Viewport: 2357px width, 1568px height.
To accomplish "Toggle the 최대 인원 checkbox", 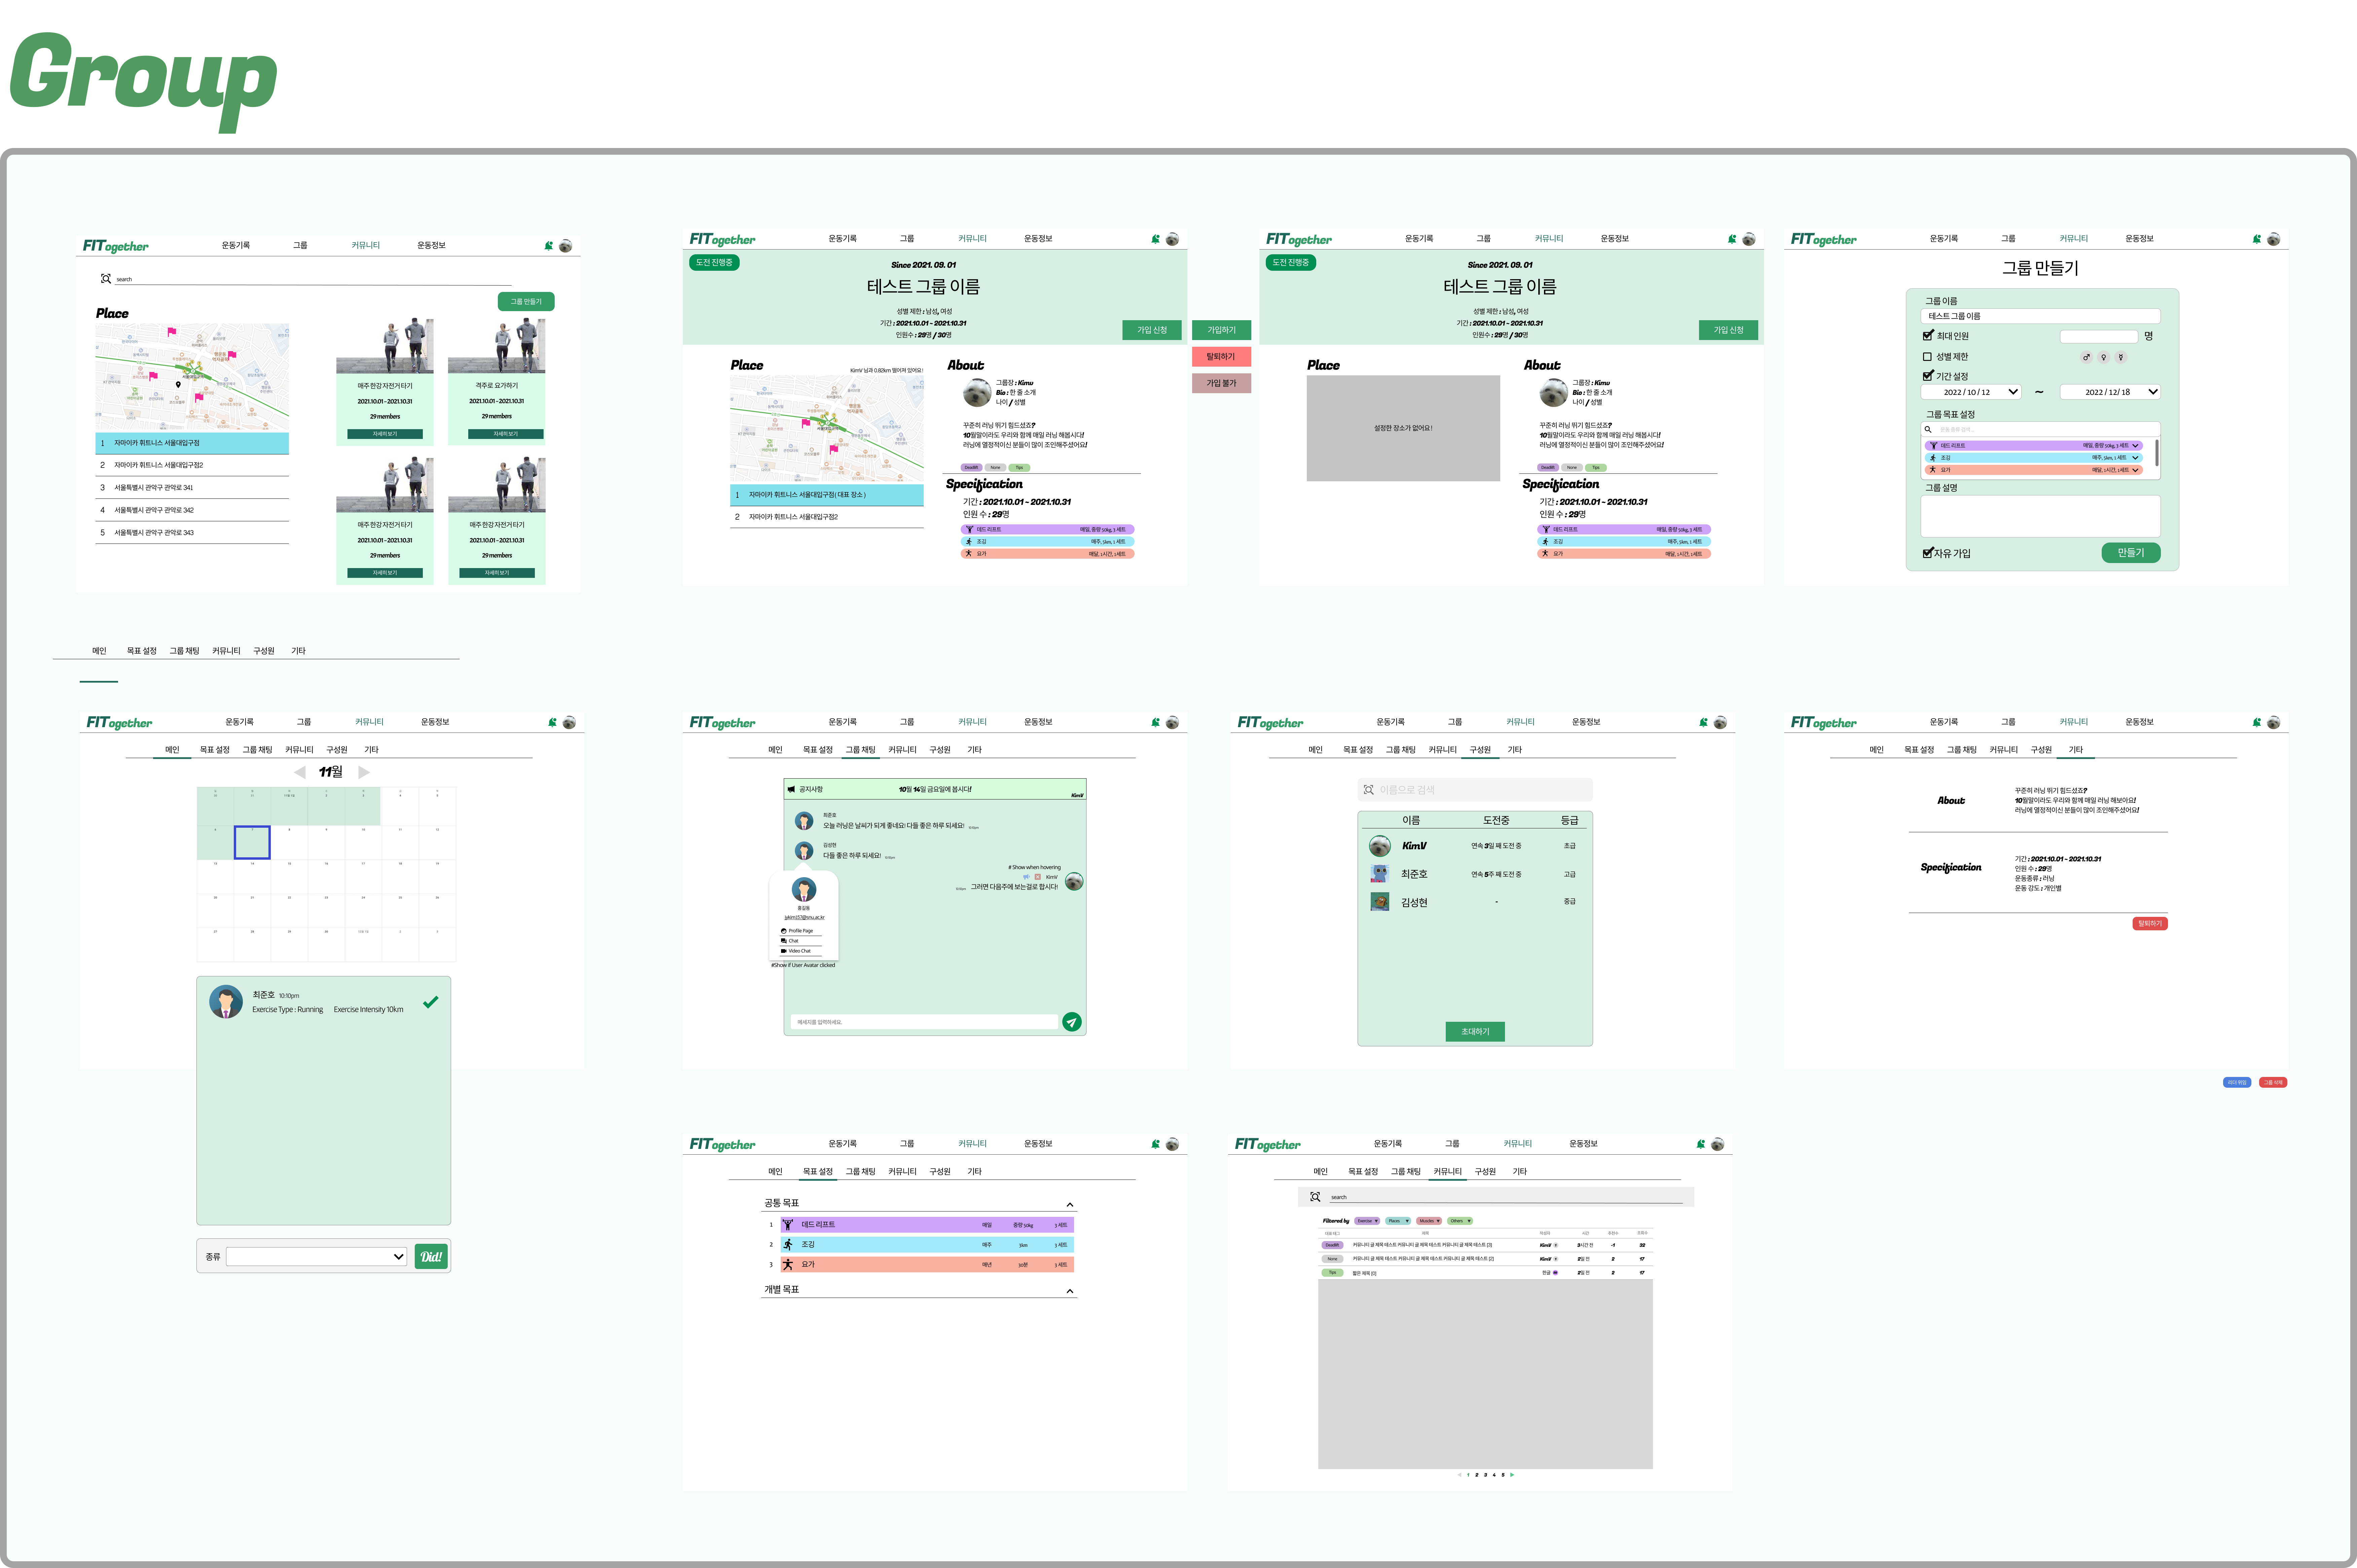I will (1928, 336).
